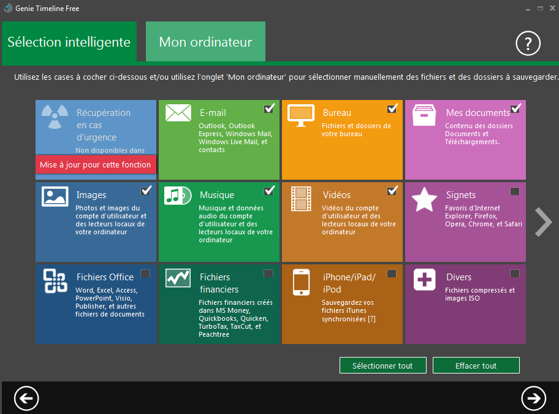Uncheck the Images checkbox
The image size is (559, 414).
pos(146,191)
